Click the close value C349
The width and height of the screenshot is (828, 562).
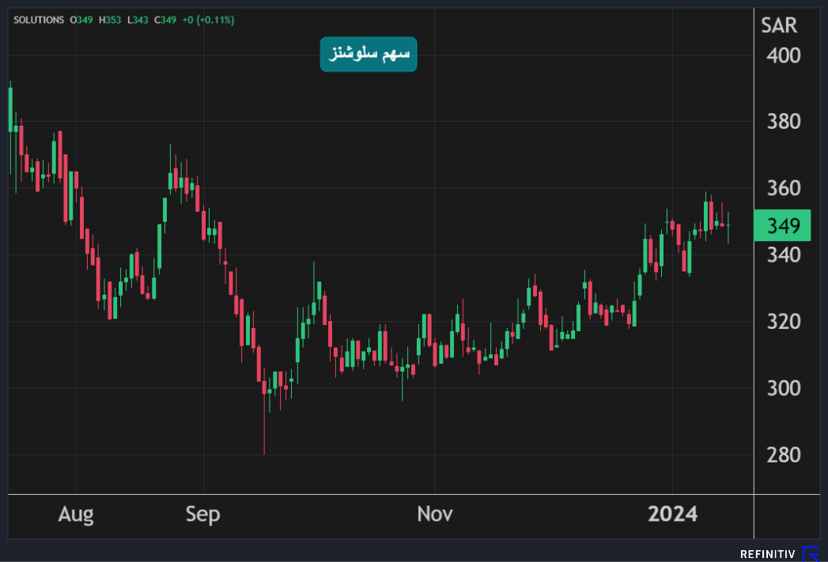click(167, 20)
